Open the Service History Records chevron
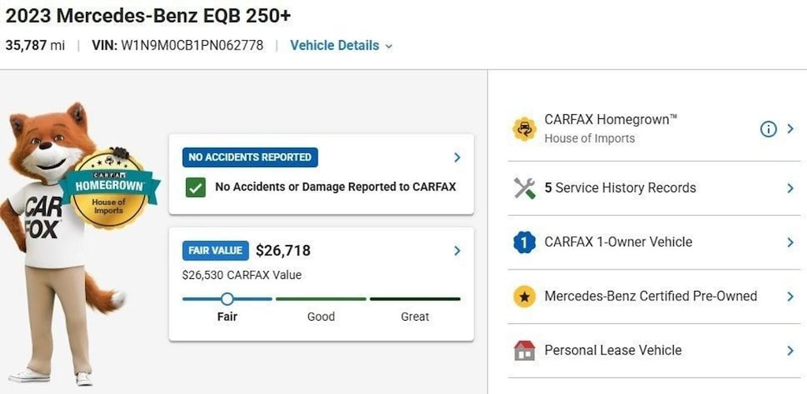 pyautogui.click(x=790, y=188)
